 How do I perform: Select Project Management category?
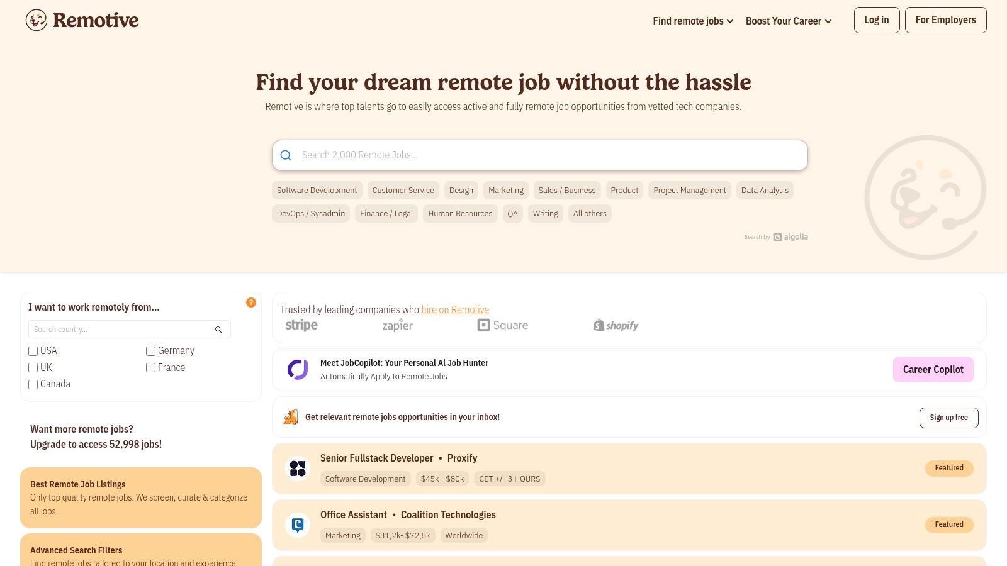[690, 191]
